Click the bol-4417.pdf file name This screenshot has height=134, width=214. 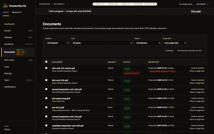click(58, 108)
